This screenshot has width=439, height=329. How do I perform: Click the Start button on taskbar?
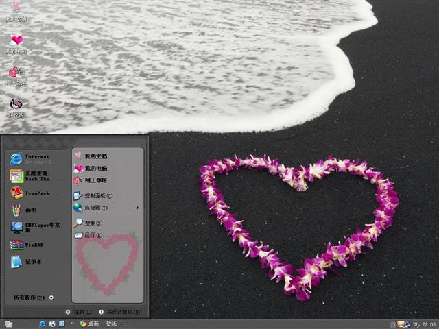pyautogui.click(x=8, y=324)
